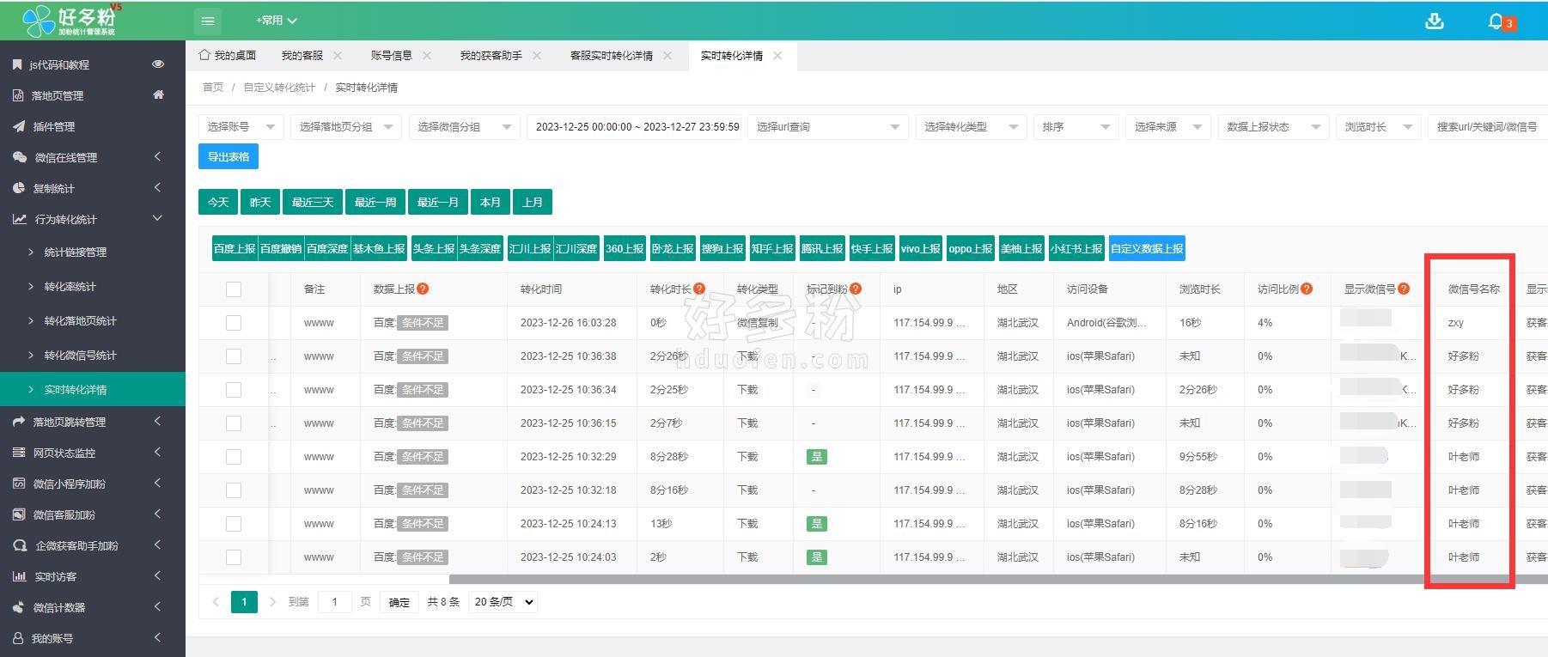Click the download icon in header
Screen dimensions: 1548x657
[x=1435, y=21]
